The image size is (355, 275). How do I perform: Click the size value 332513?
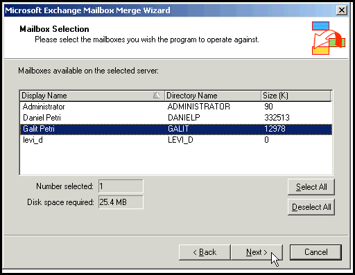277,118
